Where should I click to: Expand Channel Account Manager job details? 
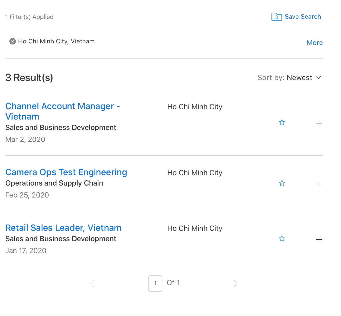coord(319,123)
